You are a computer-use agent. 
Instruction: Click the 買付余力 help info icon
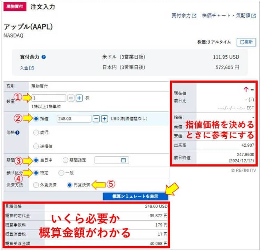coord(44,57)
